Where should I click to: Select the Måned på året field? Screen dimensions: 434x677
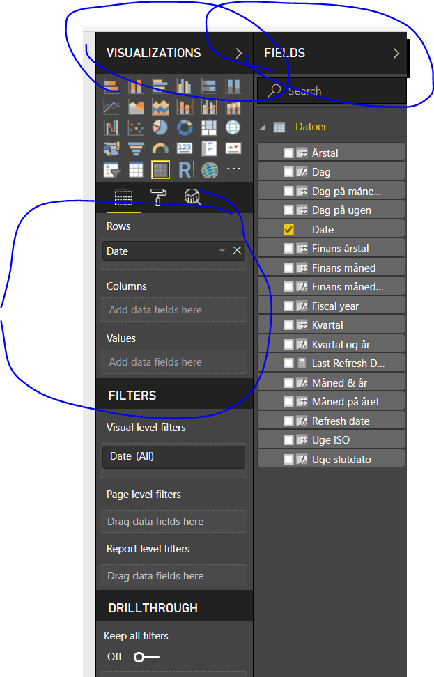pyautogui.click(x=331, y=402)
